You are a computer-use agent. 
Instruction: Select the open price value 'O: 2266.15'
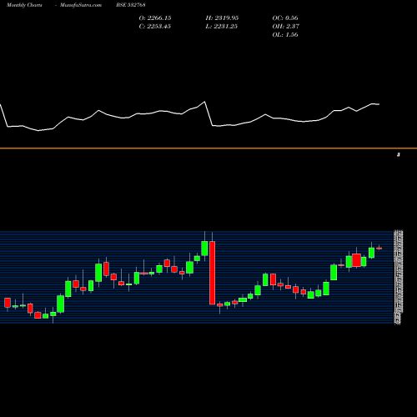[x=155, y=18]
